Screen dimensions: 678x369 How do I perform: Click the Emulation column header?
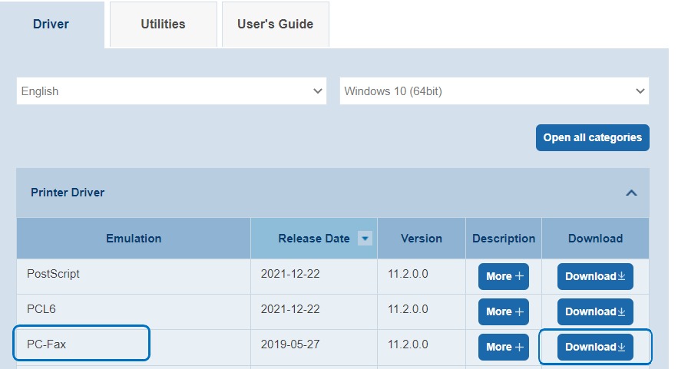tap(134, 239)
